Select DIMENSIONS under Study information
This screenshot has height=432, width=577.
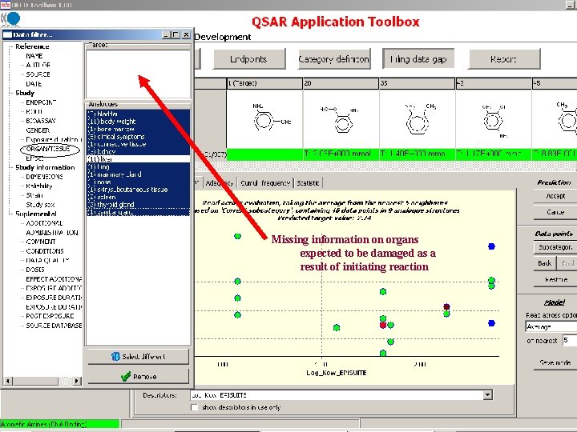pos(44,177)
